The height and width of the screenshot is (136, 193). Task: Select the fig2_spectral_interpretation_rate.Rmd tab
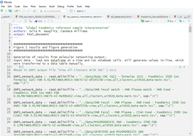pyautogui.click(x=84, y=17)
